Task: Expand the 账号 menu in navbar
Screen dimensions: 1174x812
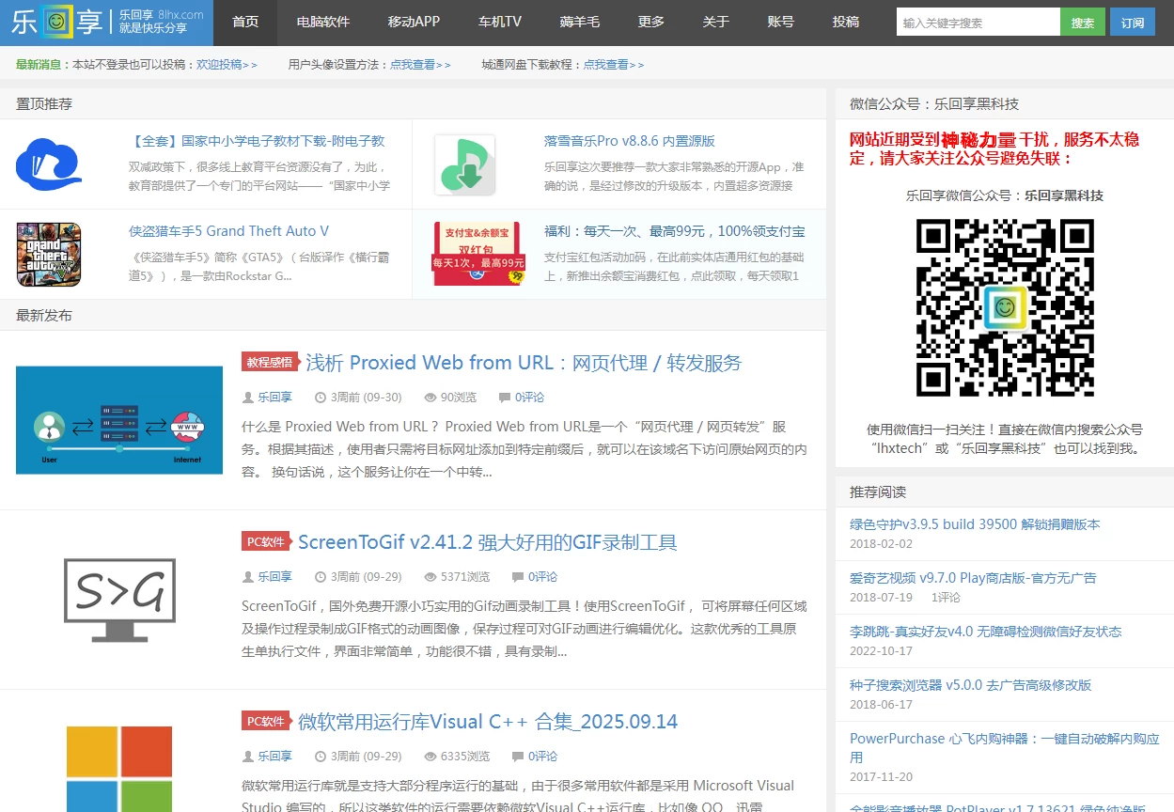Action: coord(780,23)
